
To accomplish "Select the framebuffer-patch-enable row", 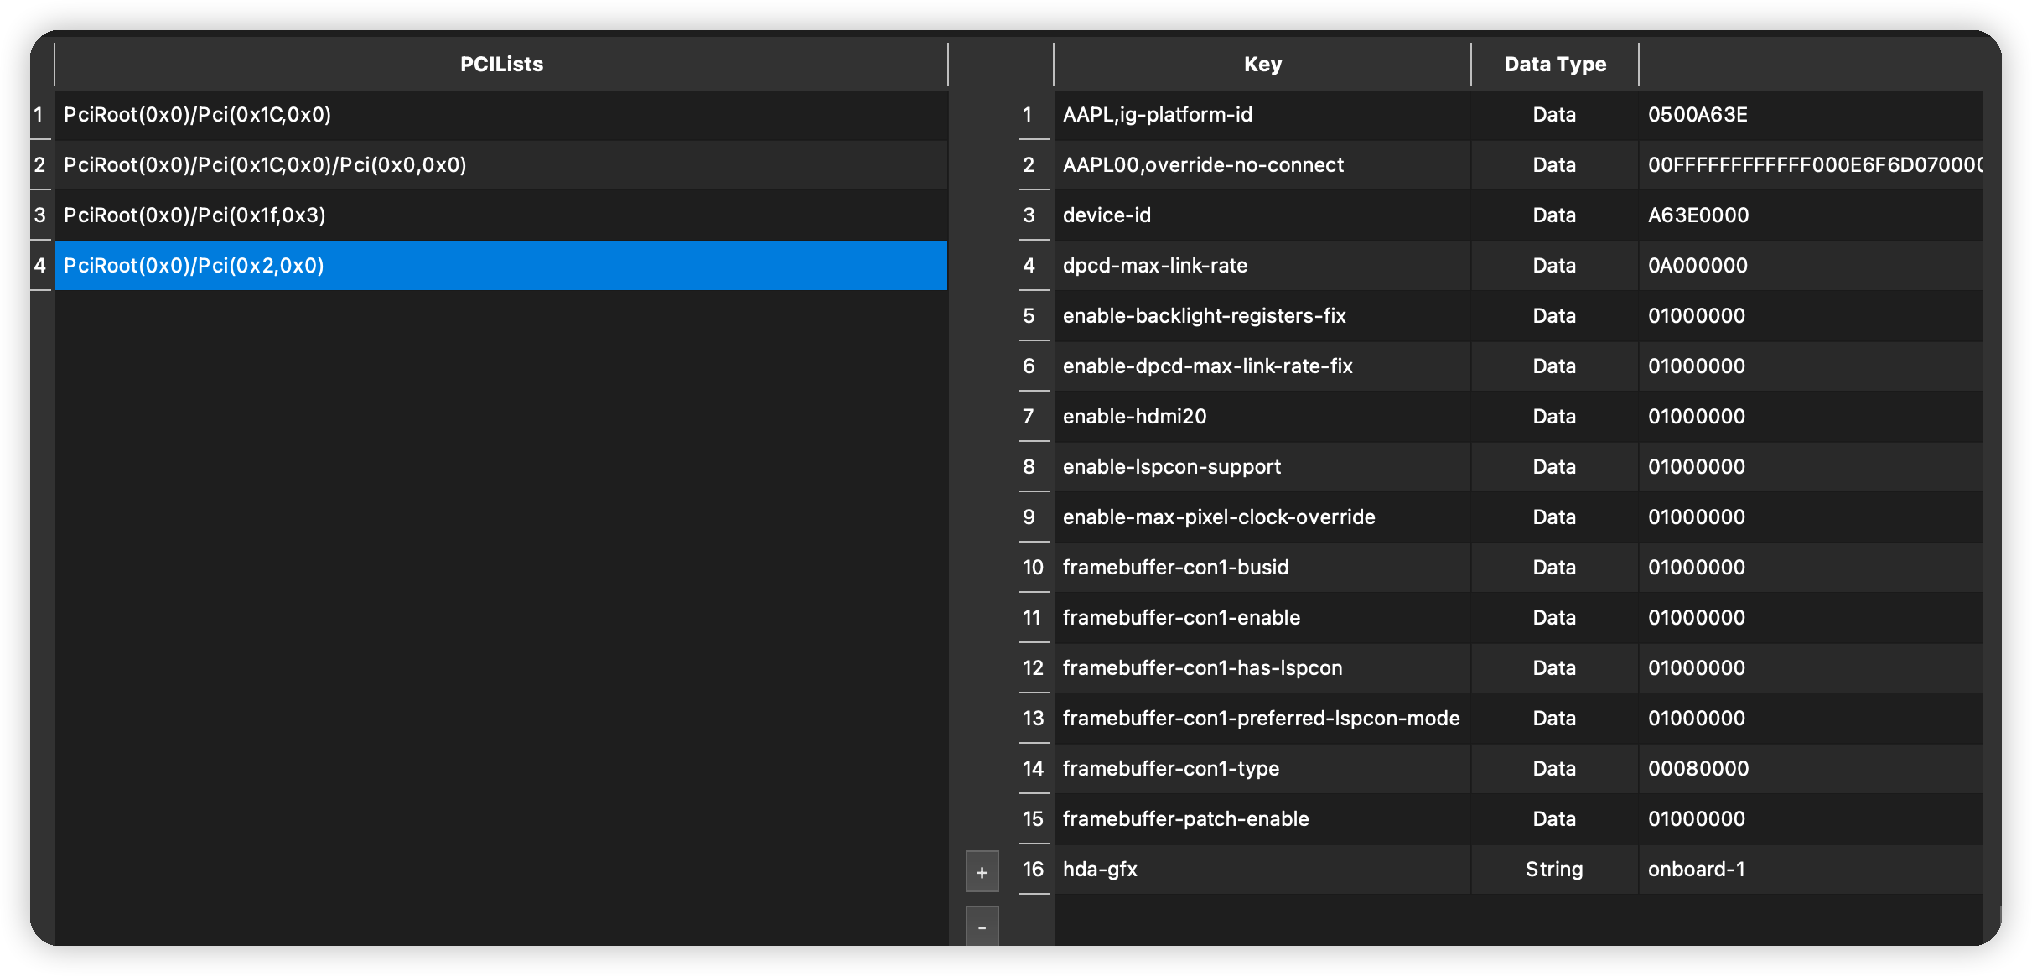I will [1216, 819].
